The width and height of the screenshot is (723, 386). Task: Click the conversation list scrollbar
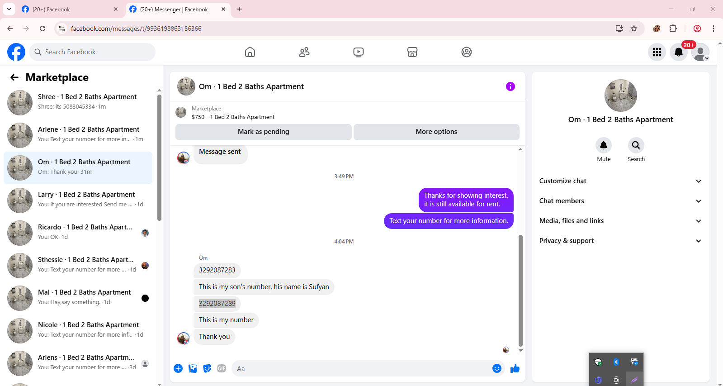(159, 157)
